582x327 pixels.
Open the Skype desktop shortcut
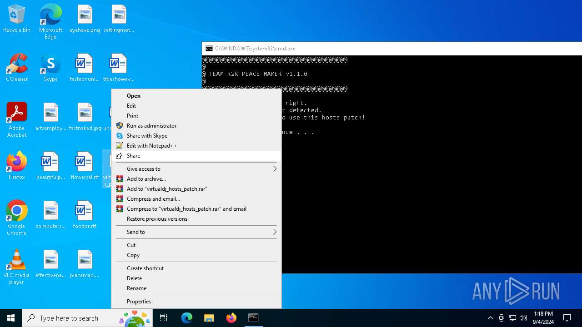pyautogui.click(x=50, y=68)
